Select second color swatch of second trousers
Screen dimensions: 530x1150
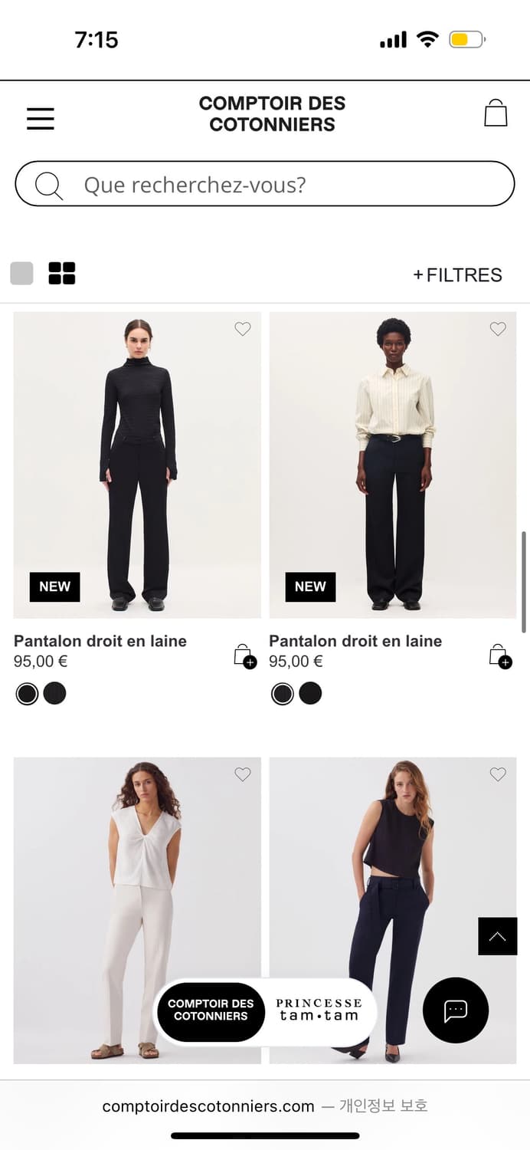(310, 694)
